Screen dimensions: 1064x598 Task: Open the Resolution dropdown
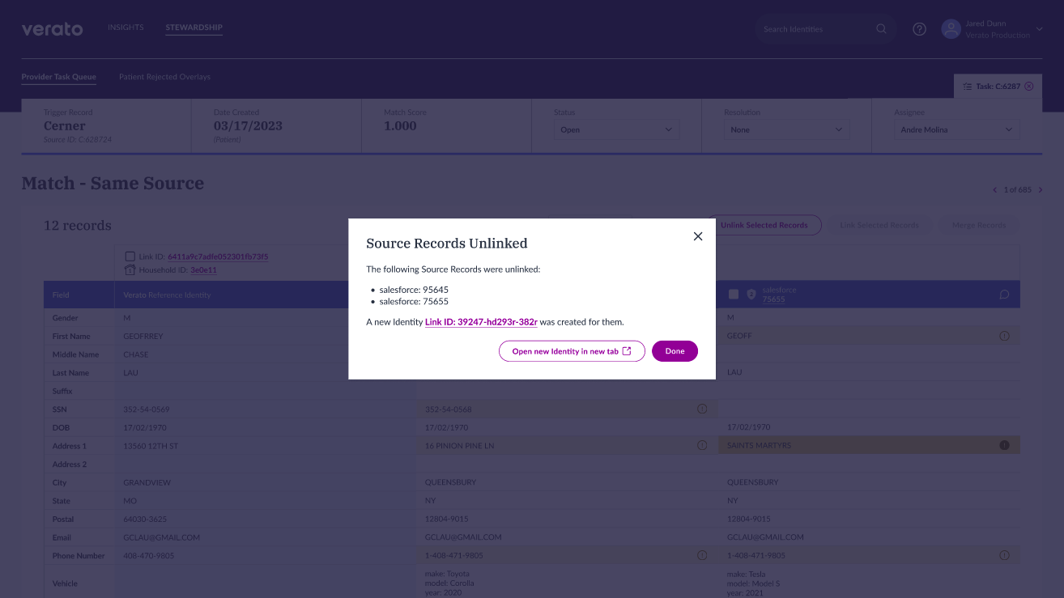785,129
